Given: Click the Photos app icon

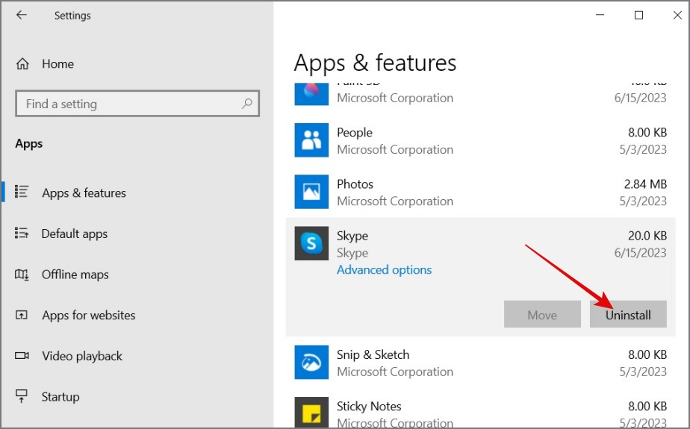Looking at the screenshot, I should 311,192.
